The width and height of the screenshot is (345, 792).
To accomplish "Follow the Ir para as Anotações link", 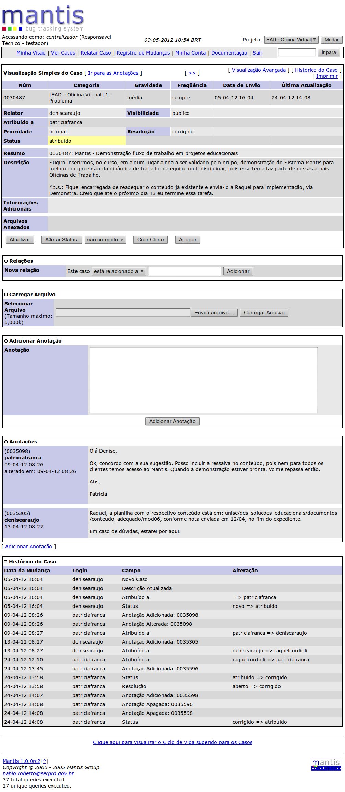I will pyautogui.click(x=113, y=73).
